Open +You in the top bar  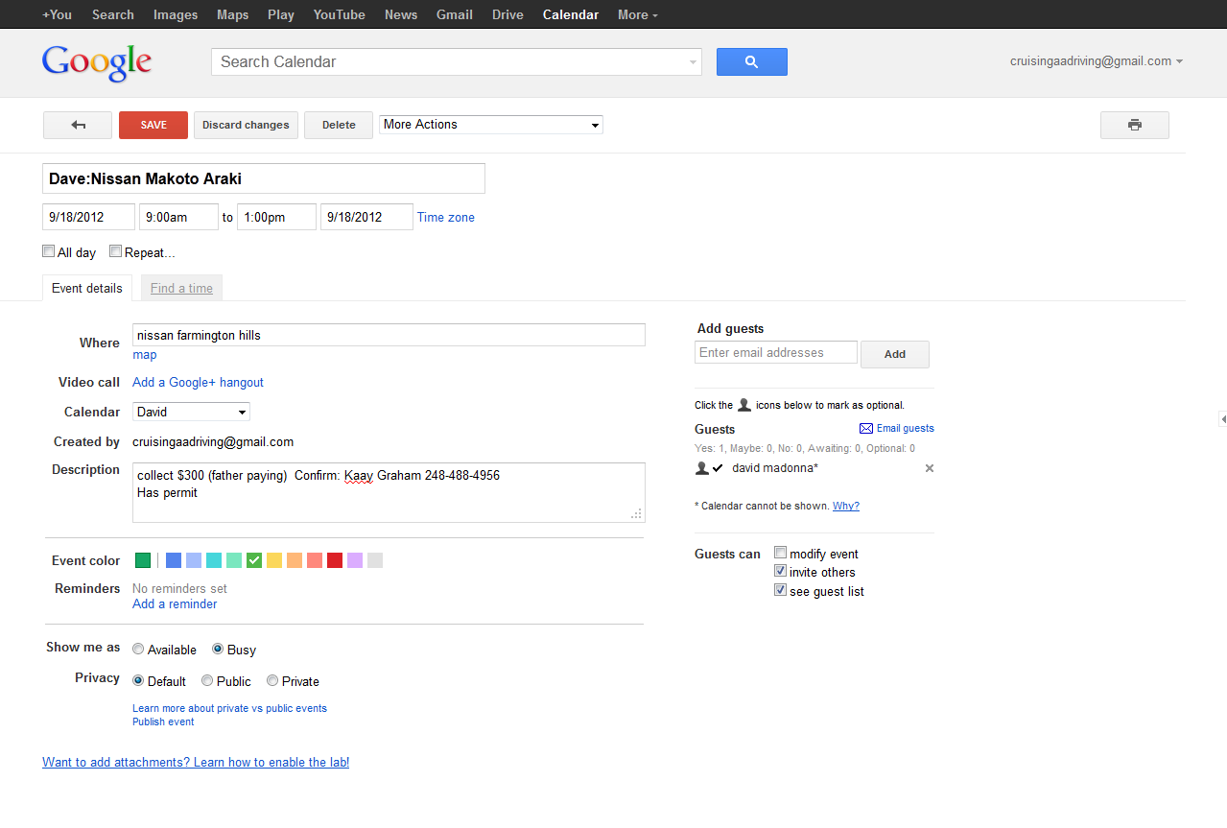click(57, 14)
